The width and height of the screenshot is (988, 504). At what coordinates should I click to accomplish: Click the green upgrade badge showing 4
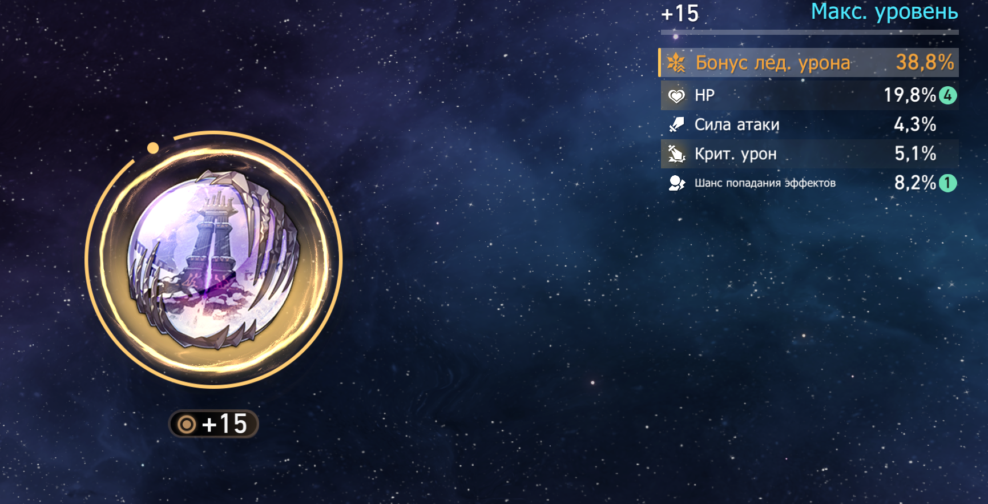(x=948, y=95)
